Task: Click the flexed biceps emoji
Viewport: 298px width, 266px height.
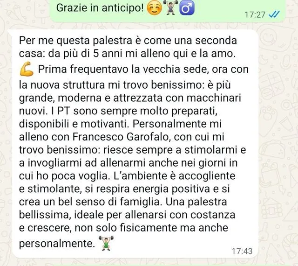Action: click(x=27, y=69)
